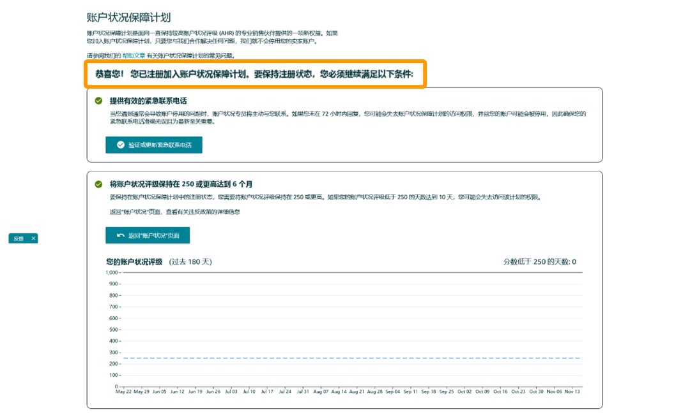Click the 验证或更新紧急联系电话 button
The width and height of the screenshot is (690, 417).
point(153,145)
